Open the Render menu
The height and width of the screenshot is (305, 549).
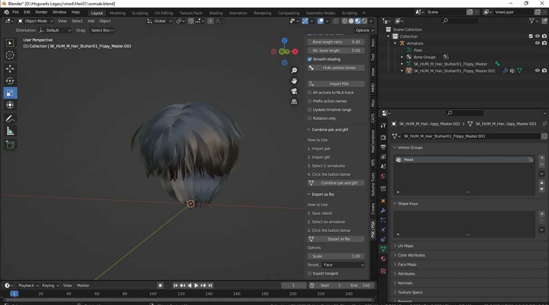coord(41,12)
